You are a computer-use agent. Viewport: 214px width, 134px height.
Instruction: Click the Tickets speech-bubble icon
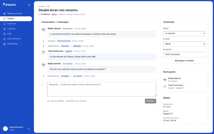pos(5,18)
